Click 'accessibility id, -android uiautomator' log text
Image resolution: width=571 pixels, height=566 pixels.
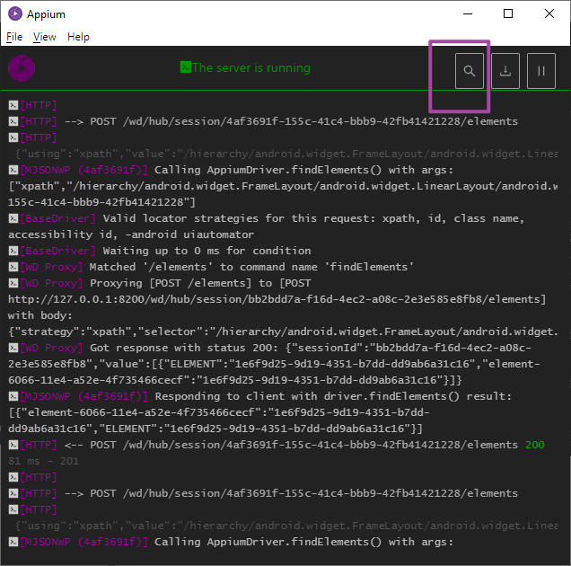tap(131, 234)
